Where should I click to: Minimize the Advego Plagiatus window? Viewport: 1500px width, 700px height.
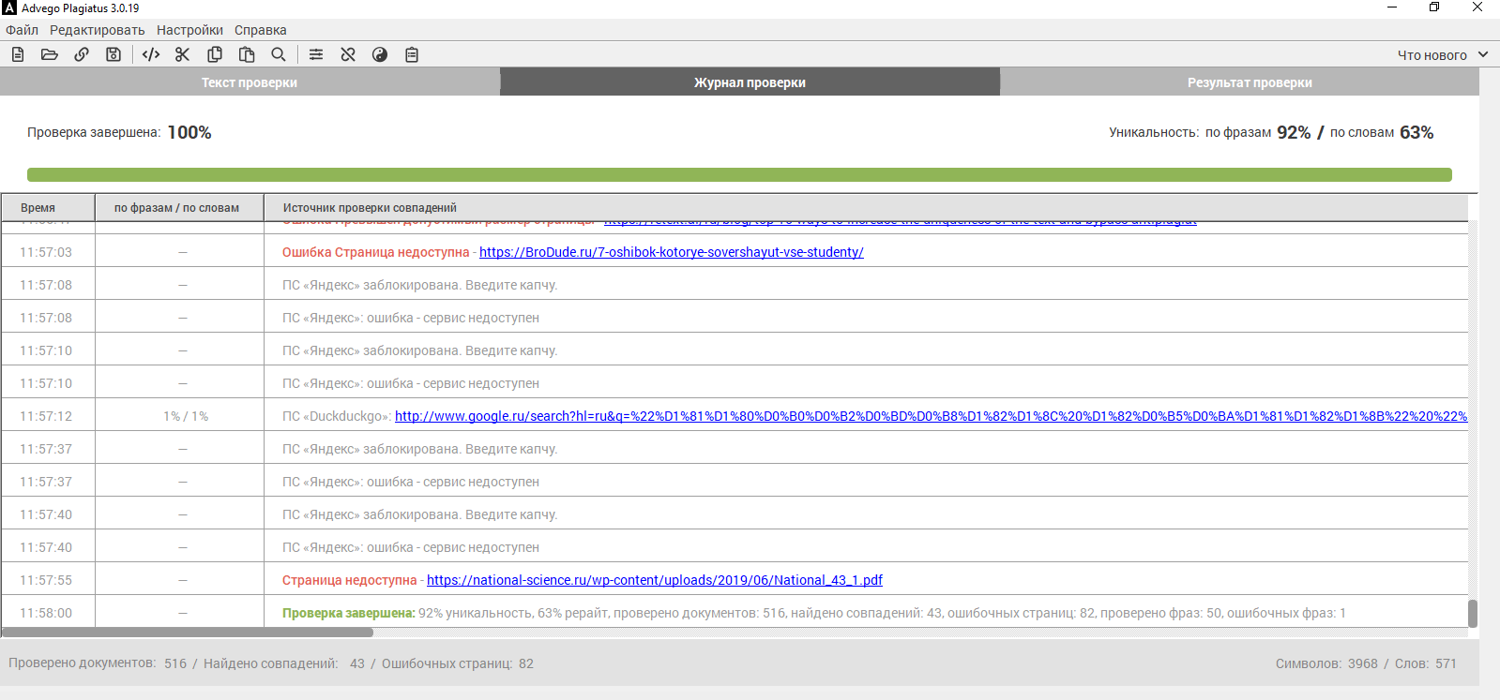pyautogui.click(x=1392, y=7)
